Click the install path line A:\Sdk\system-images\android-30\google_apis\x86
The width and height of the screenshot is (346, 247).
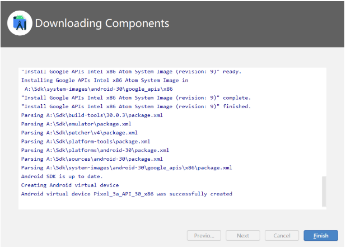click(99, 89)
